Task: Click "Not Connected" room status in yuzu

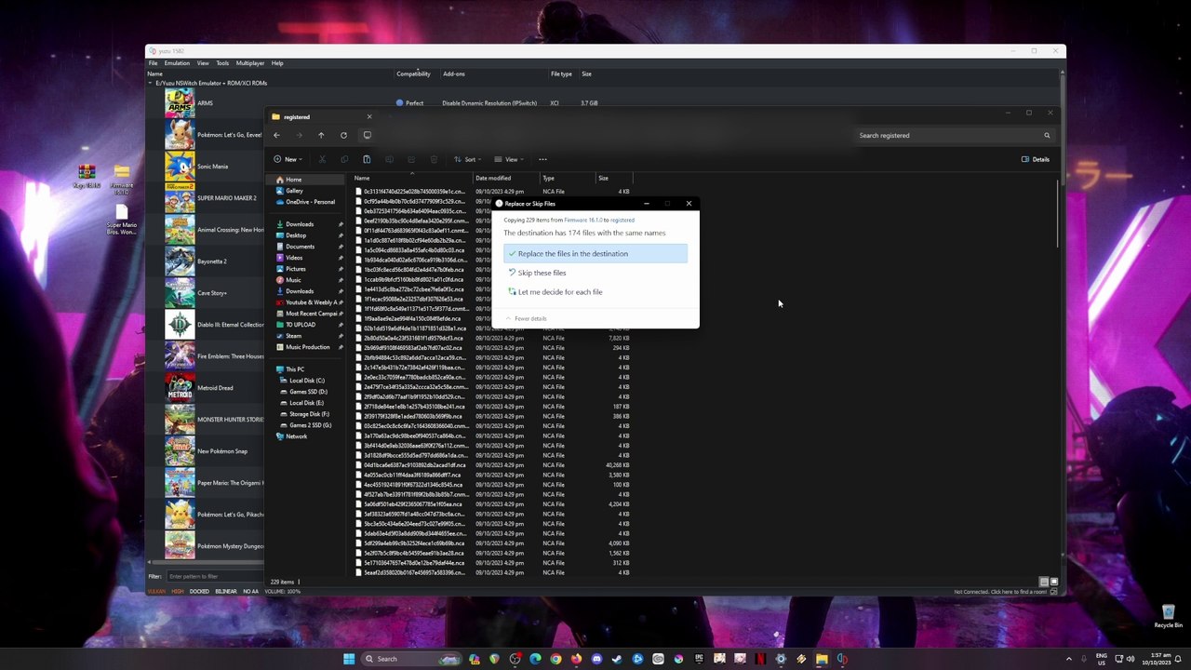Action: [x=1000, y=592]
